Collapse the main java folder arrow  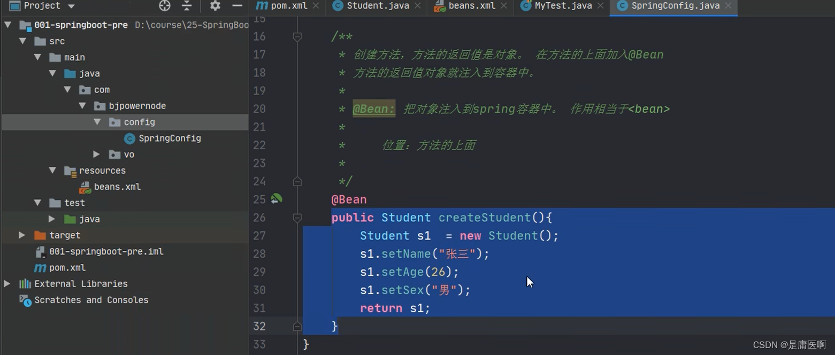point(52,73)
